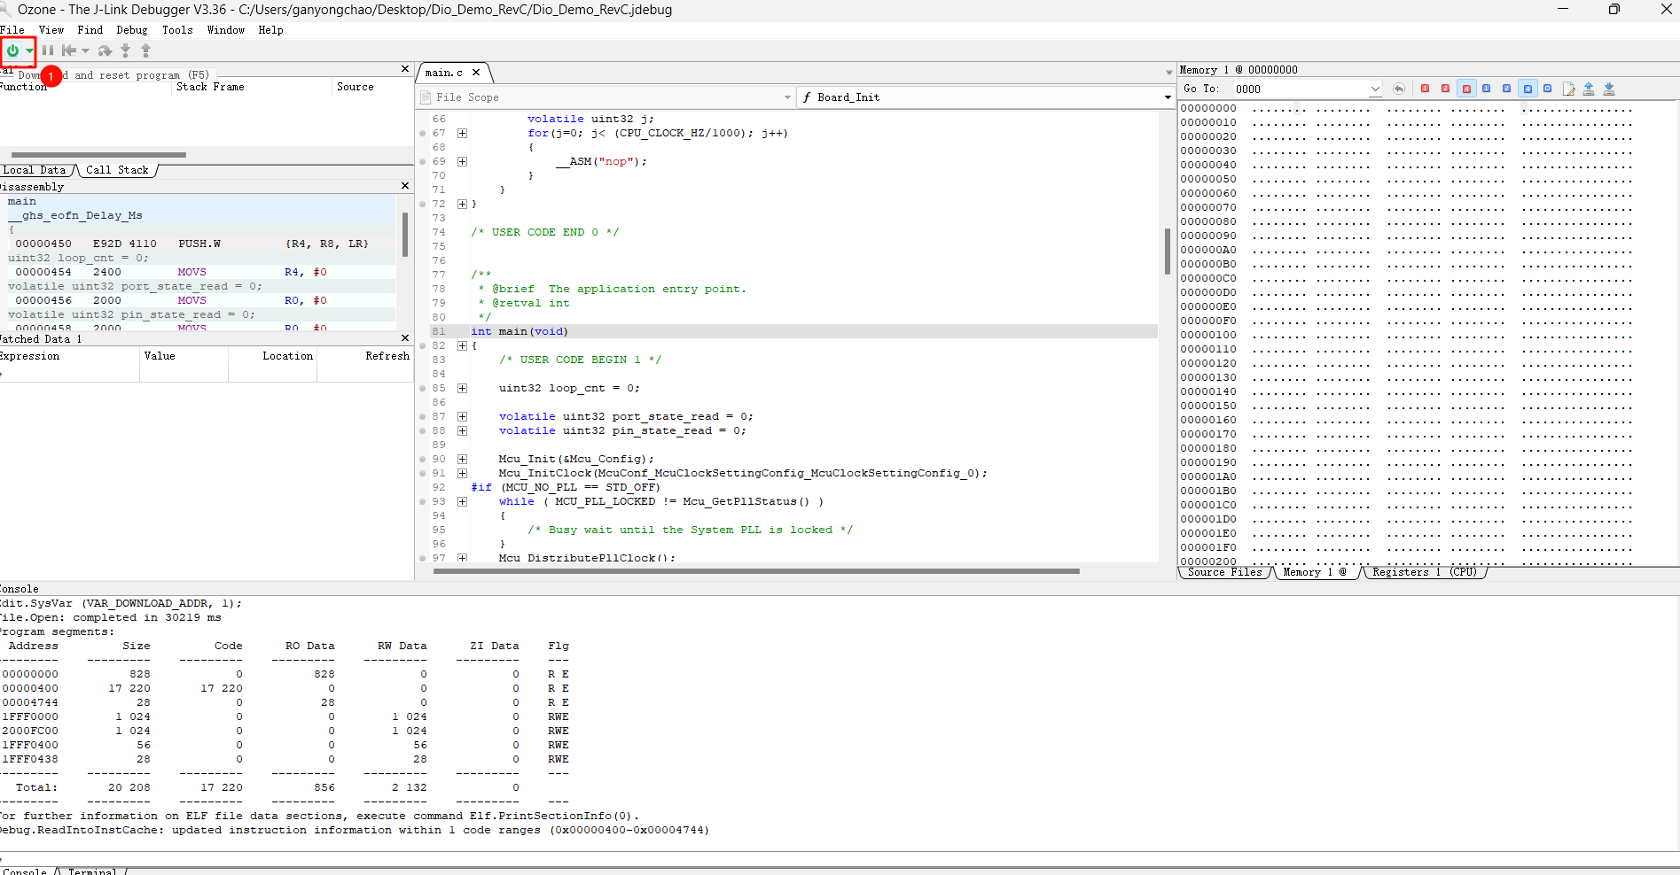
Task: Open the View menu
Action: coord(51,30)
